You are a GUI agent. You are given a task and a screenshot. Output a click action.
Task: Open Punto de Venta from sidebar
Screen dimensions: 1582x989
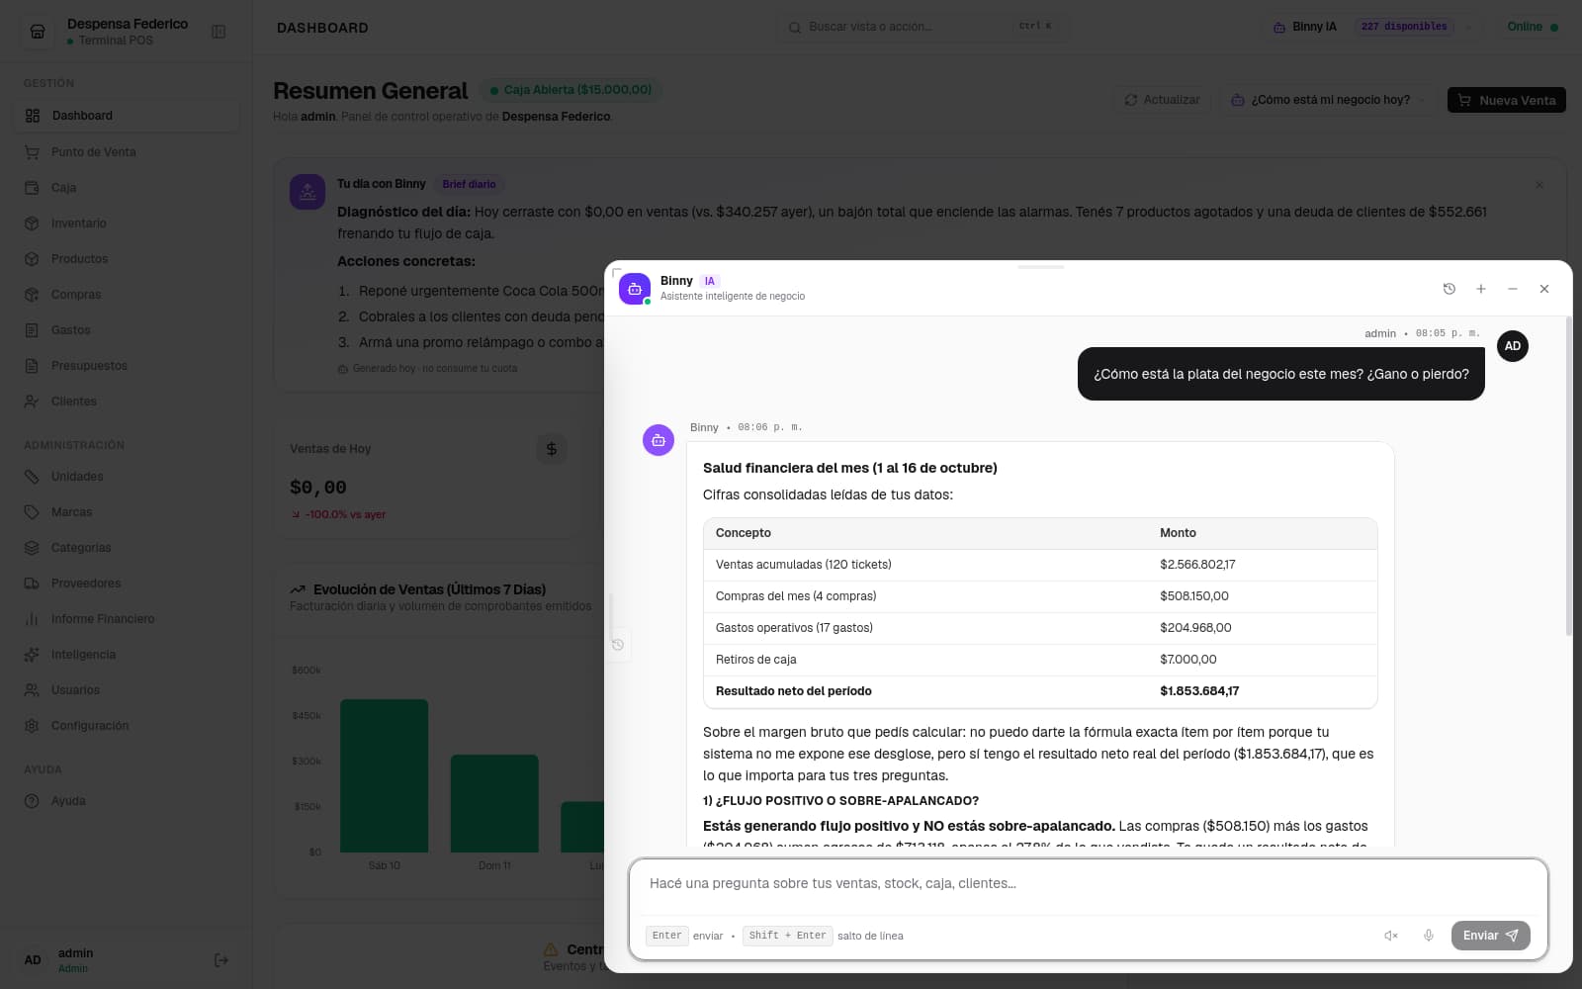tap(127, 152)
